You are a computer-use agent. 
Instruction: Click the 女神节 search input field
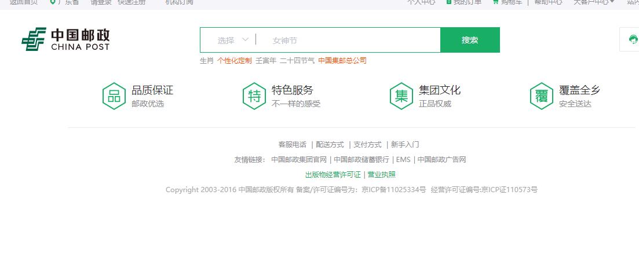348,40
